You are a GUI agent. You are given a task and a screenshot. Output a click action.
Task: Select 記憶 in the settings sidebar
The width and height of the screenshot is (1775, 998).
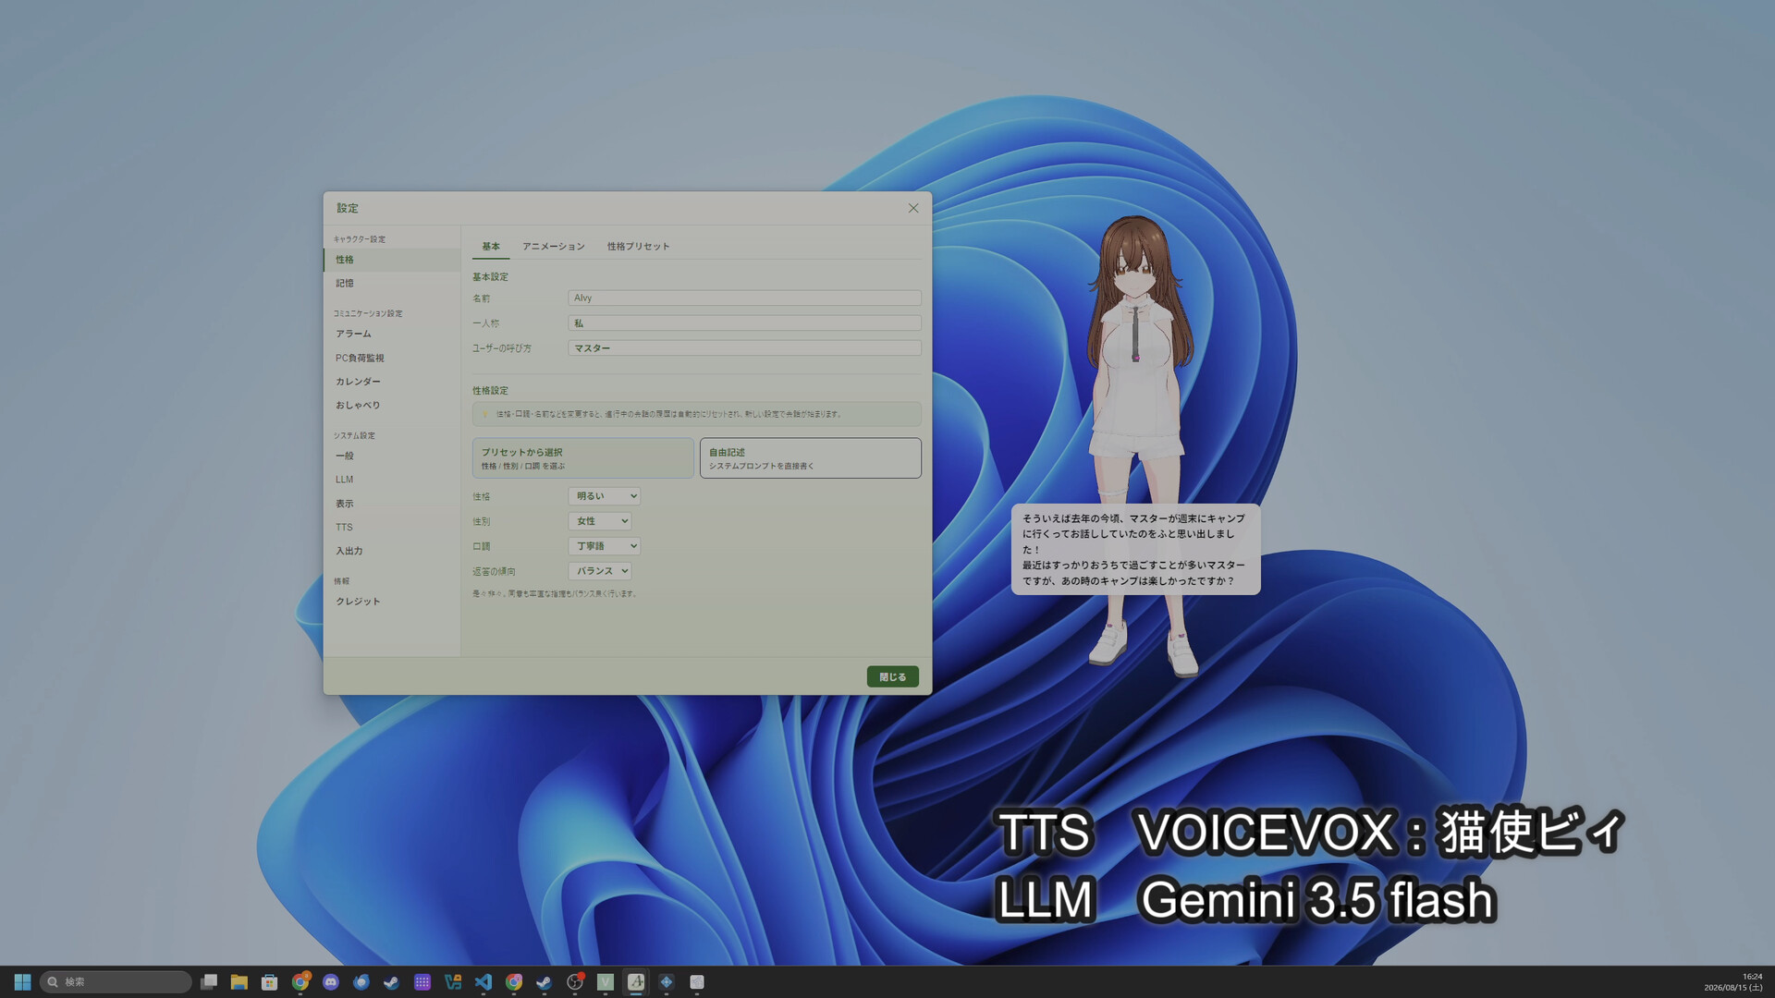(x=392, y=283)
